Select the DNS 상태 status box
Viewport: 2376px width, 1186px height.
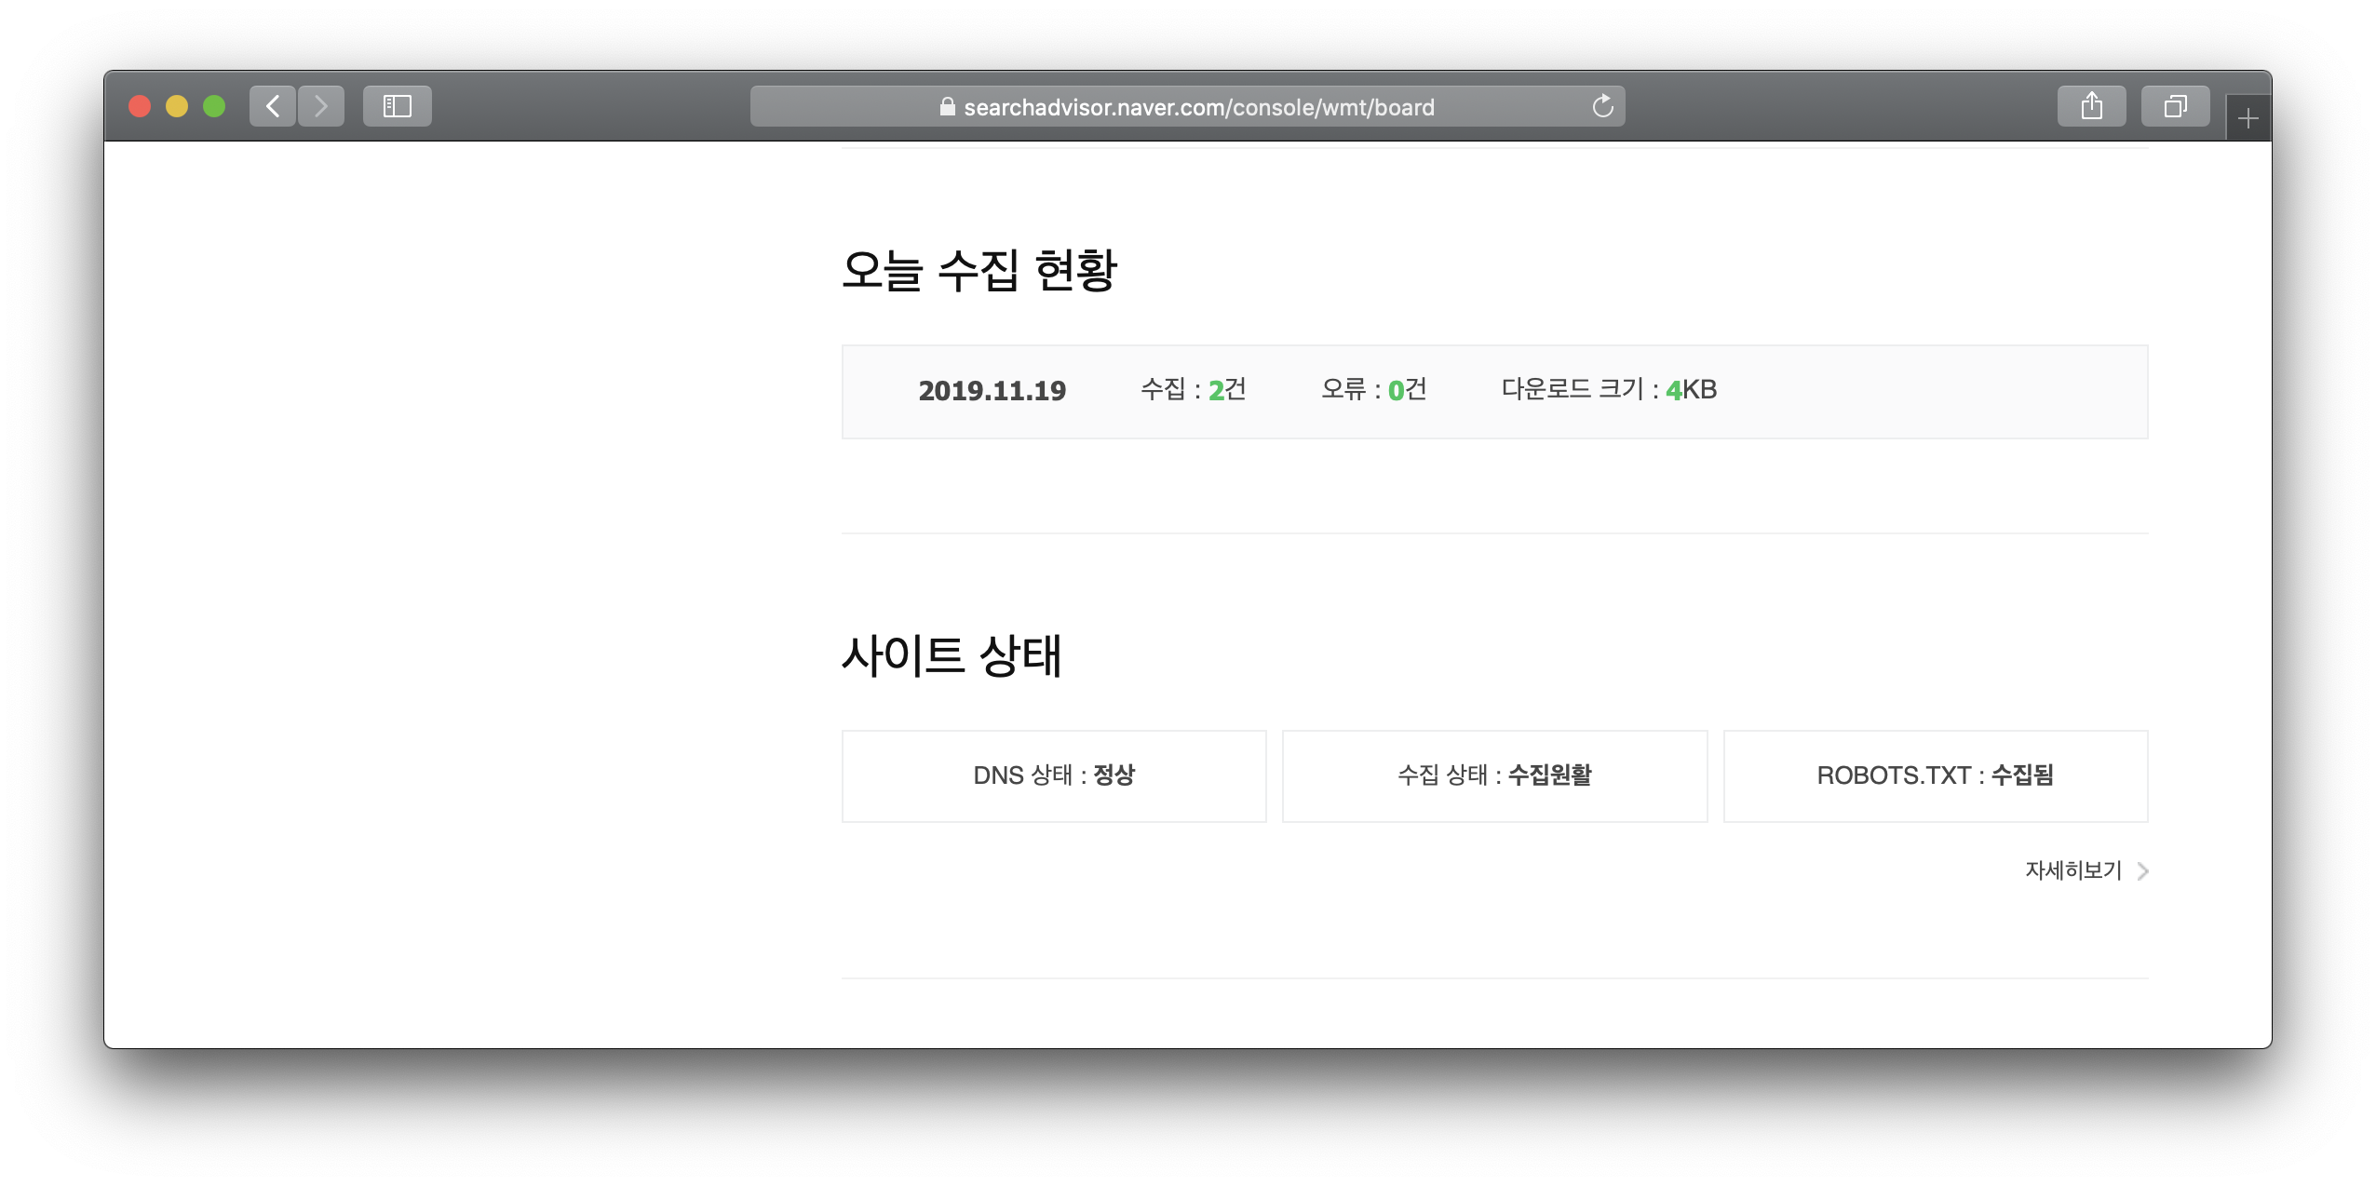coord(1054,775)
